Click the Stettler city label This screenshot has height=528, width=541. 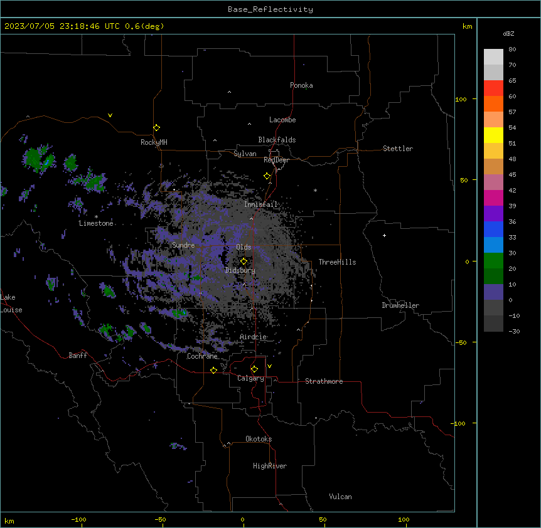398,149
